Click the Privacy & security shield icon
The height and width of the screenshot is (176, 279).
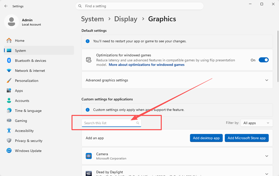(9, 141)
